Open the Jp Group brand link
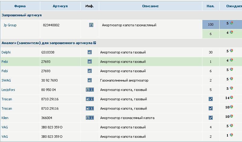Image resolution: width=242 pixels, height=142 pixels. point(10,25)
